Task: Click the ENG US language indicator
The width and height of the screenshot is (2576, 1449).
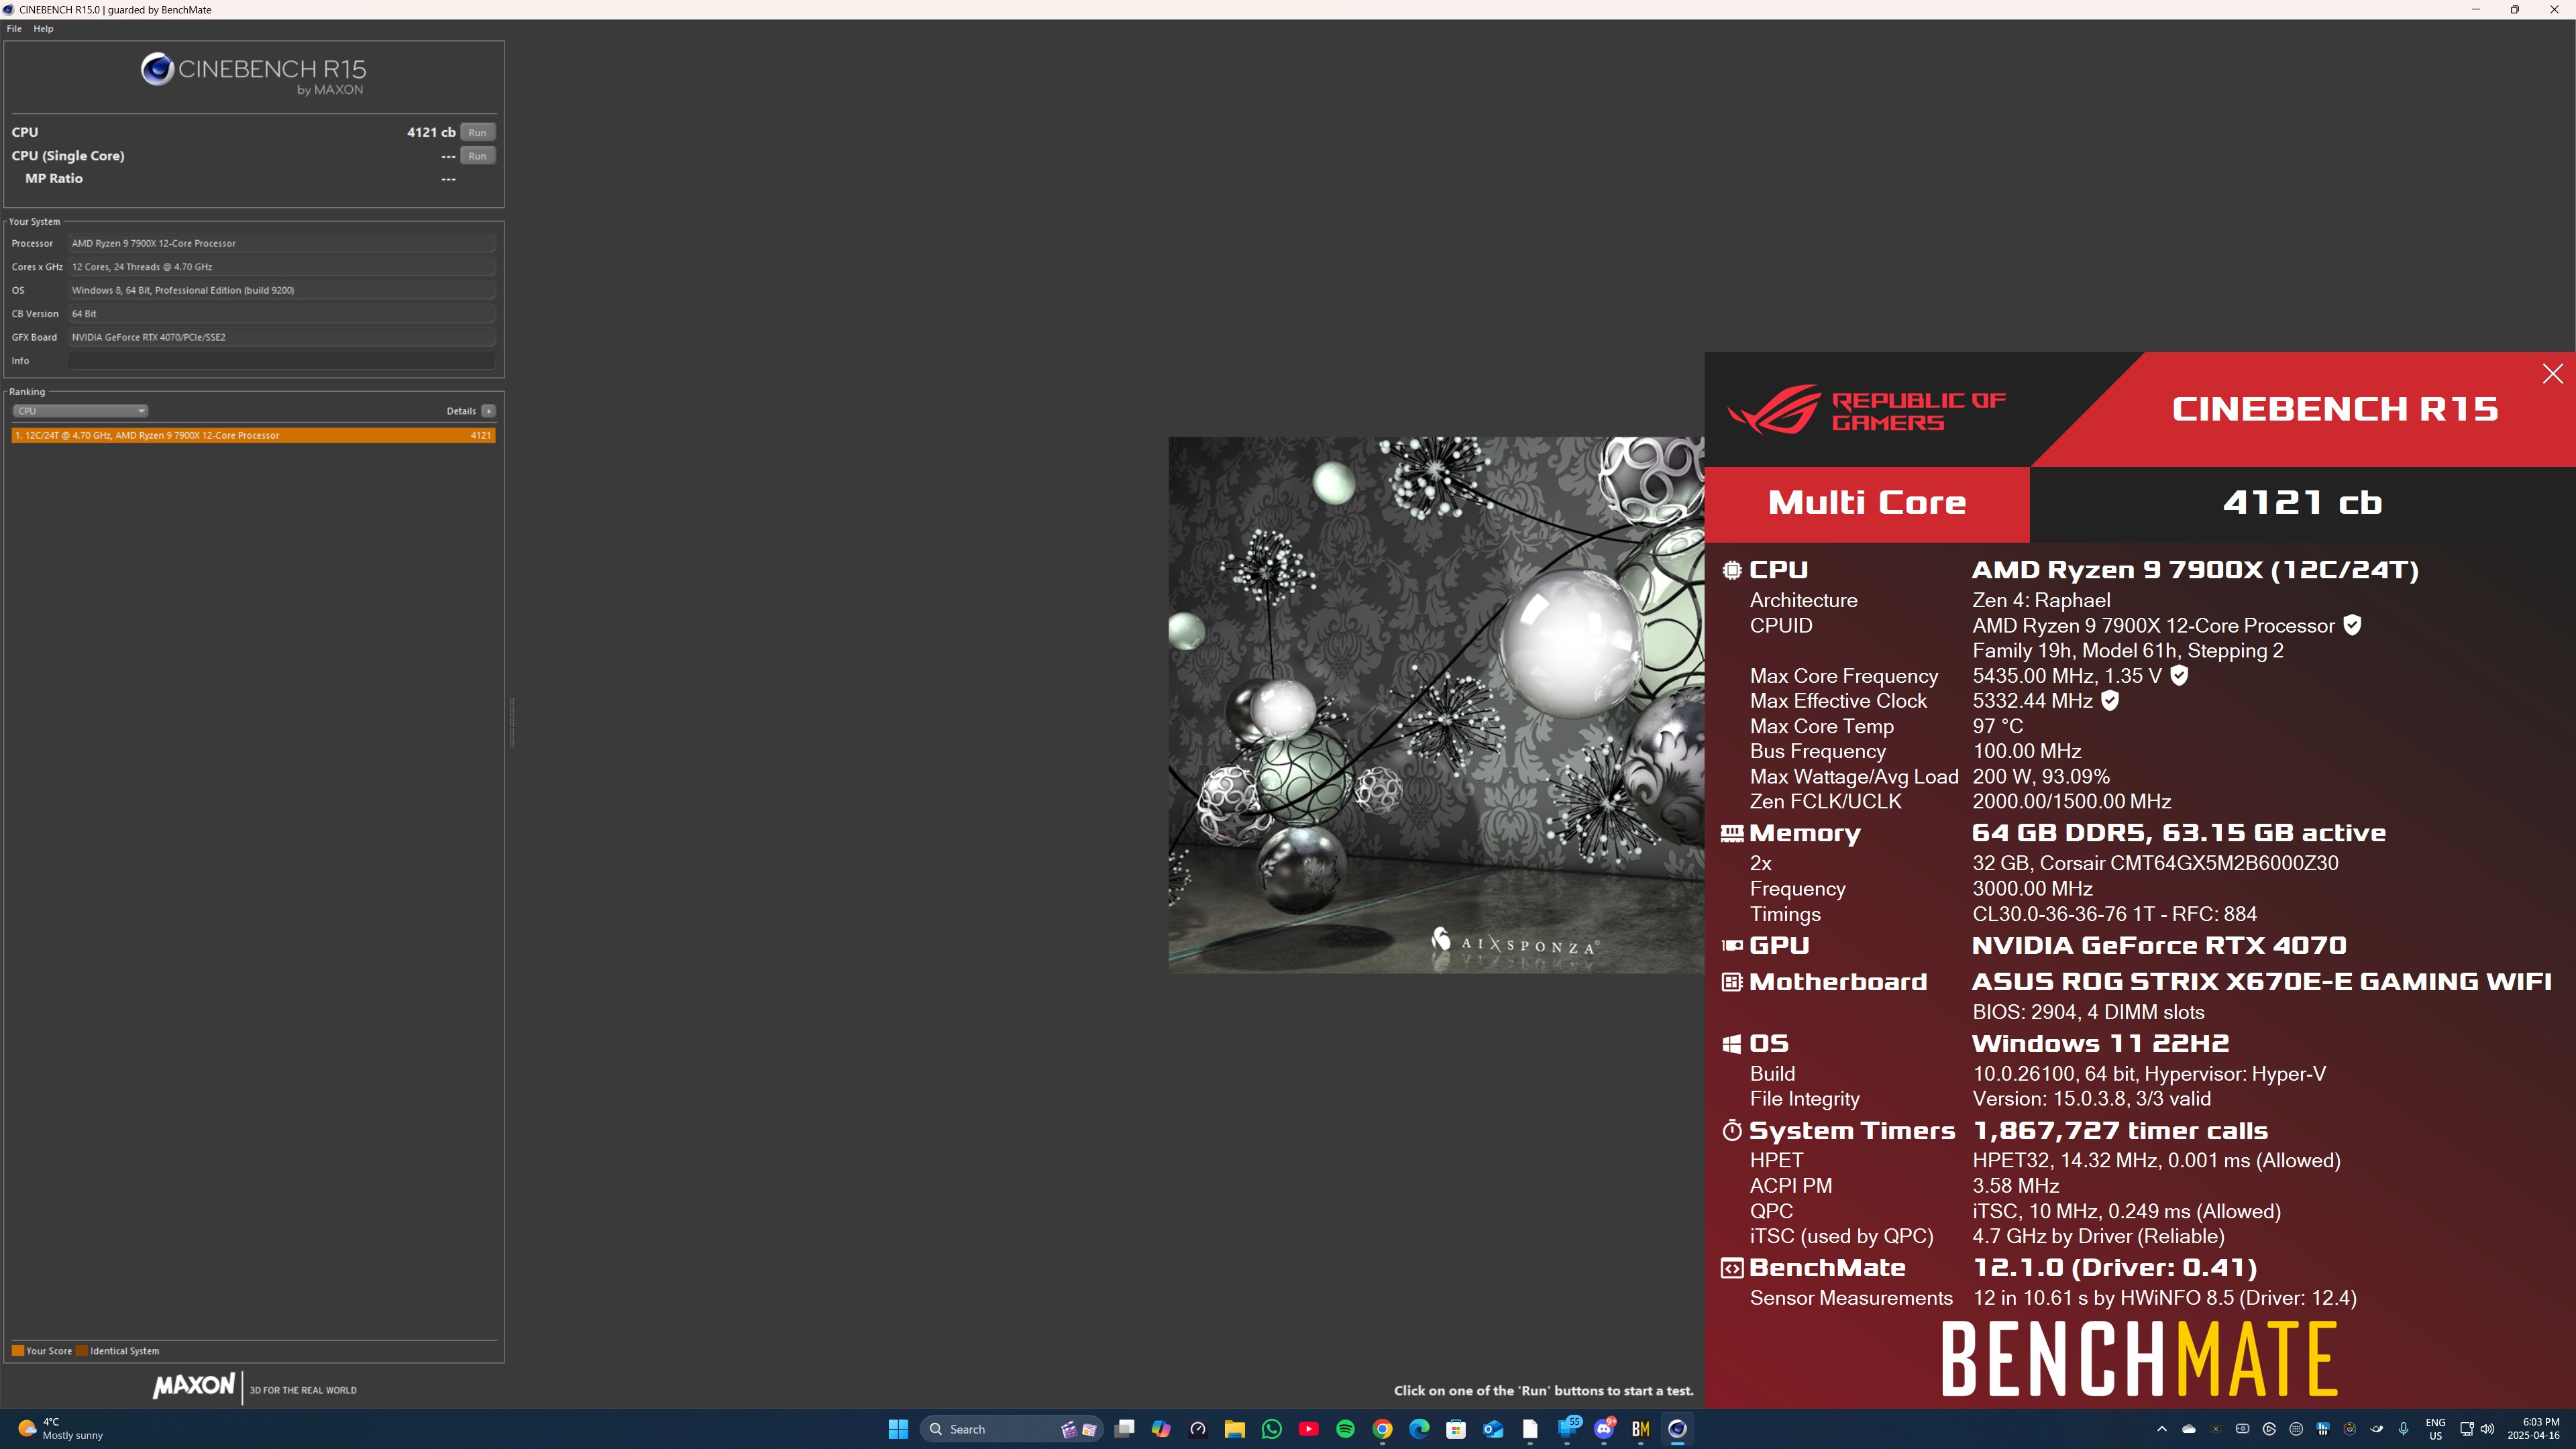Action: tap(2436, 1429)
